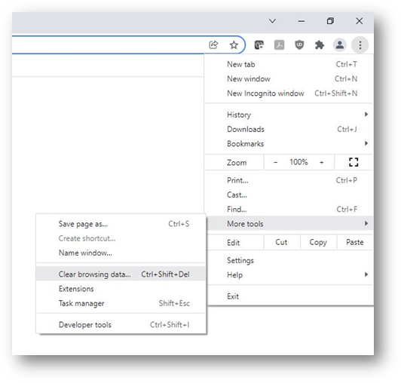
Task: Open the uBlock shield extension icon
Action: coord(299,45)
